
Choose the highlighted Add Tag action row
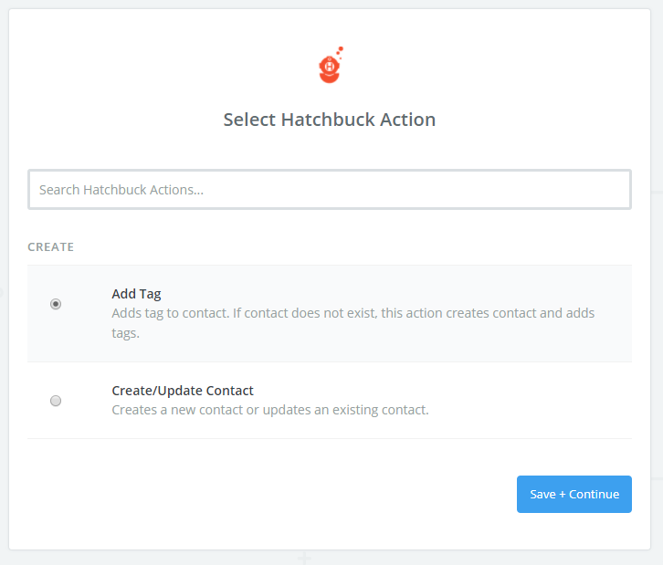pos(330,314)
